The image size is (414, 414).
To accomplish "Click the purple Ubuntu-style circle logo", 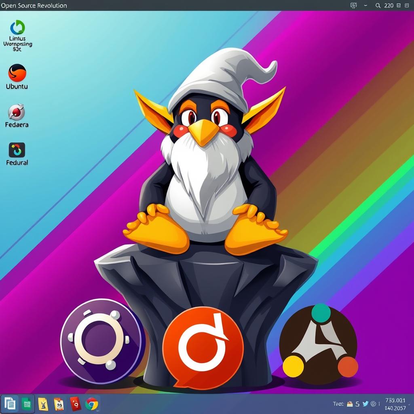I will coord(103,341).
